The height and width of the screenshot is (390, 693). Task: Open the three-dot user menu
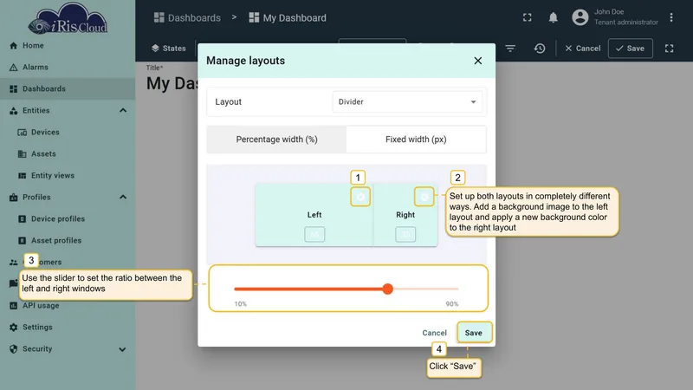coord(670,17)
